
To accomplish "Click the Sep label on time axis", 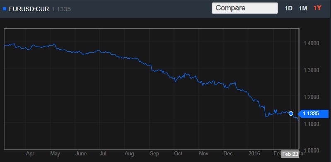I will (x=154, y=154).
